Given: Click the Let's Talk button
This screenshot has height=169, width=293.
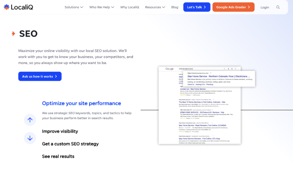Looking at the screenshot, I should tap(197, 7).
